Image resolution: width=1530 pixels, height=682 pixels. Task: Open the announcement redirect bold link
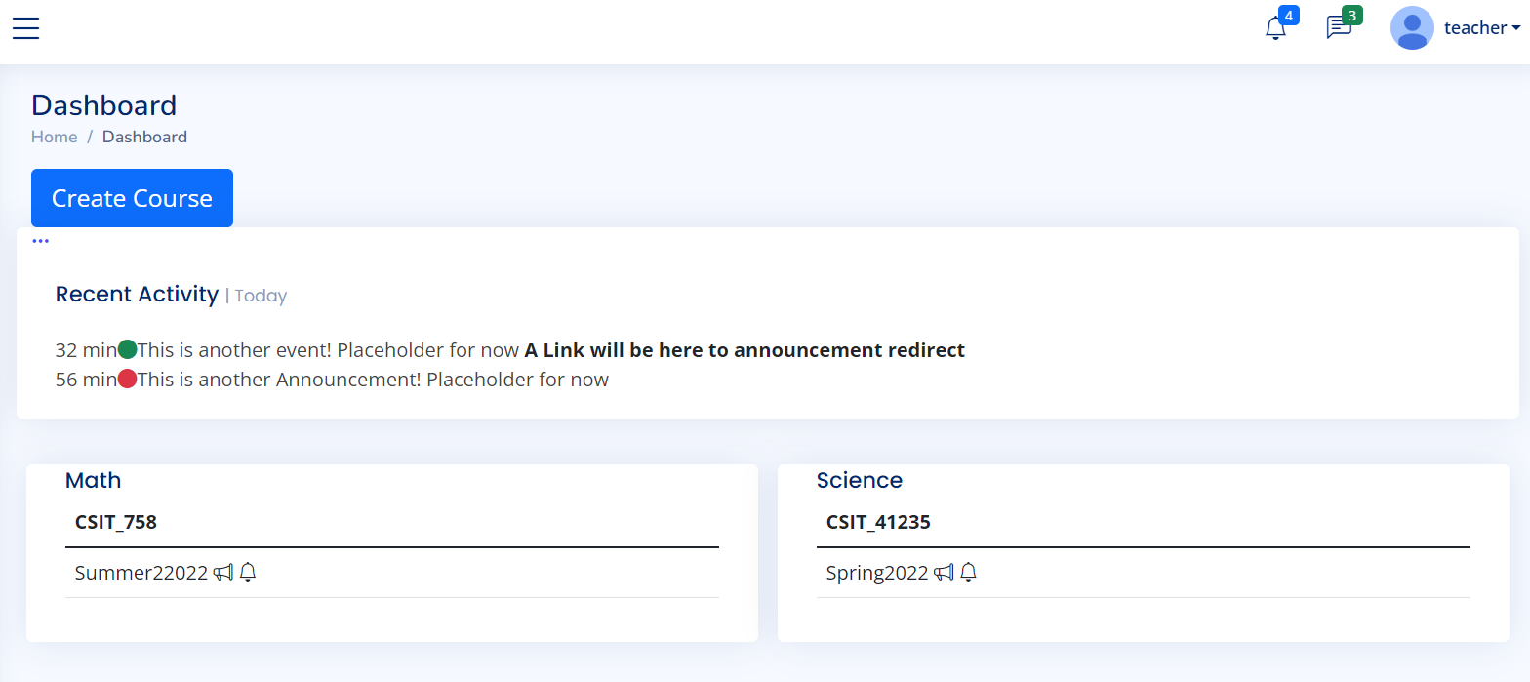(745, 350)
